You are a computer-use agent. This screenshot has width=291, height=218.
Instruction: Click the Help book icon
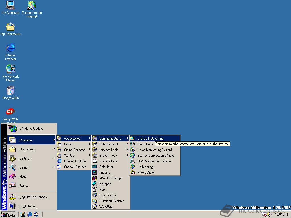[x=13, y=176]
